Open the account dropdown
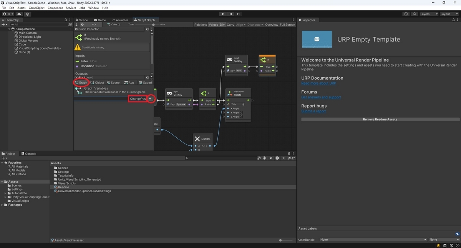The height and width of the screenshot is (248, 461). 8,14
